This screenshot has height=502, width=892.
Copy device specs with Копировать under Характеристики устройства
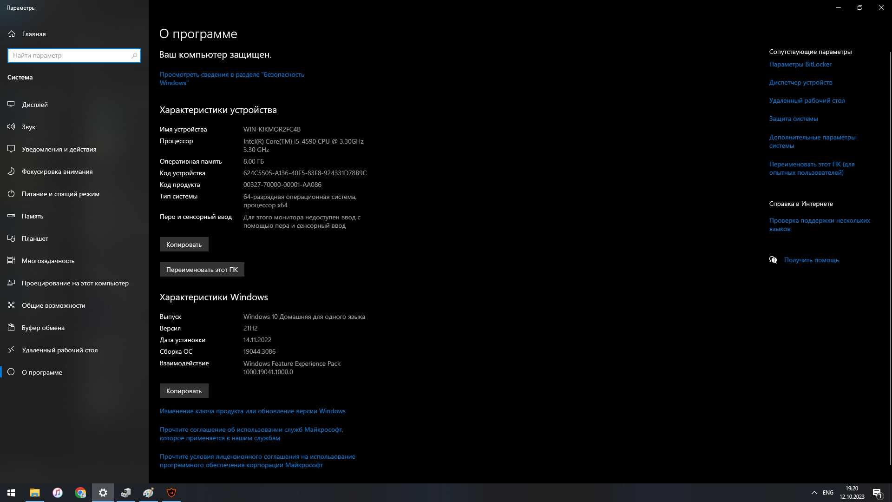(184, 244)
